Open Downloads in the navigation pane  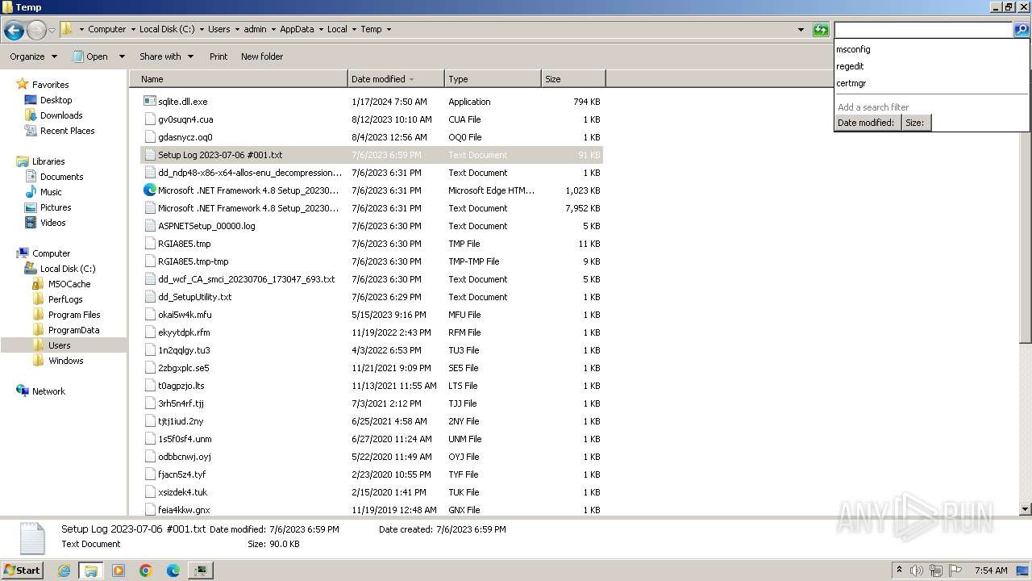[x=61, y=115]
